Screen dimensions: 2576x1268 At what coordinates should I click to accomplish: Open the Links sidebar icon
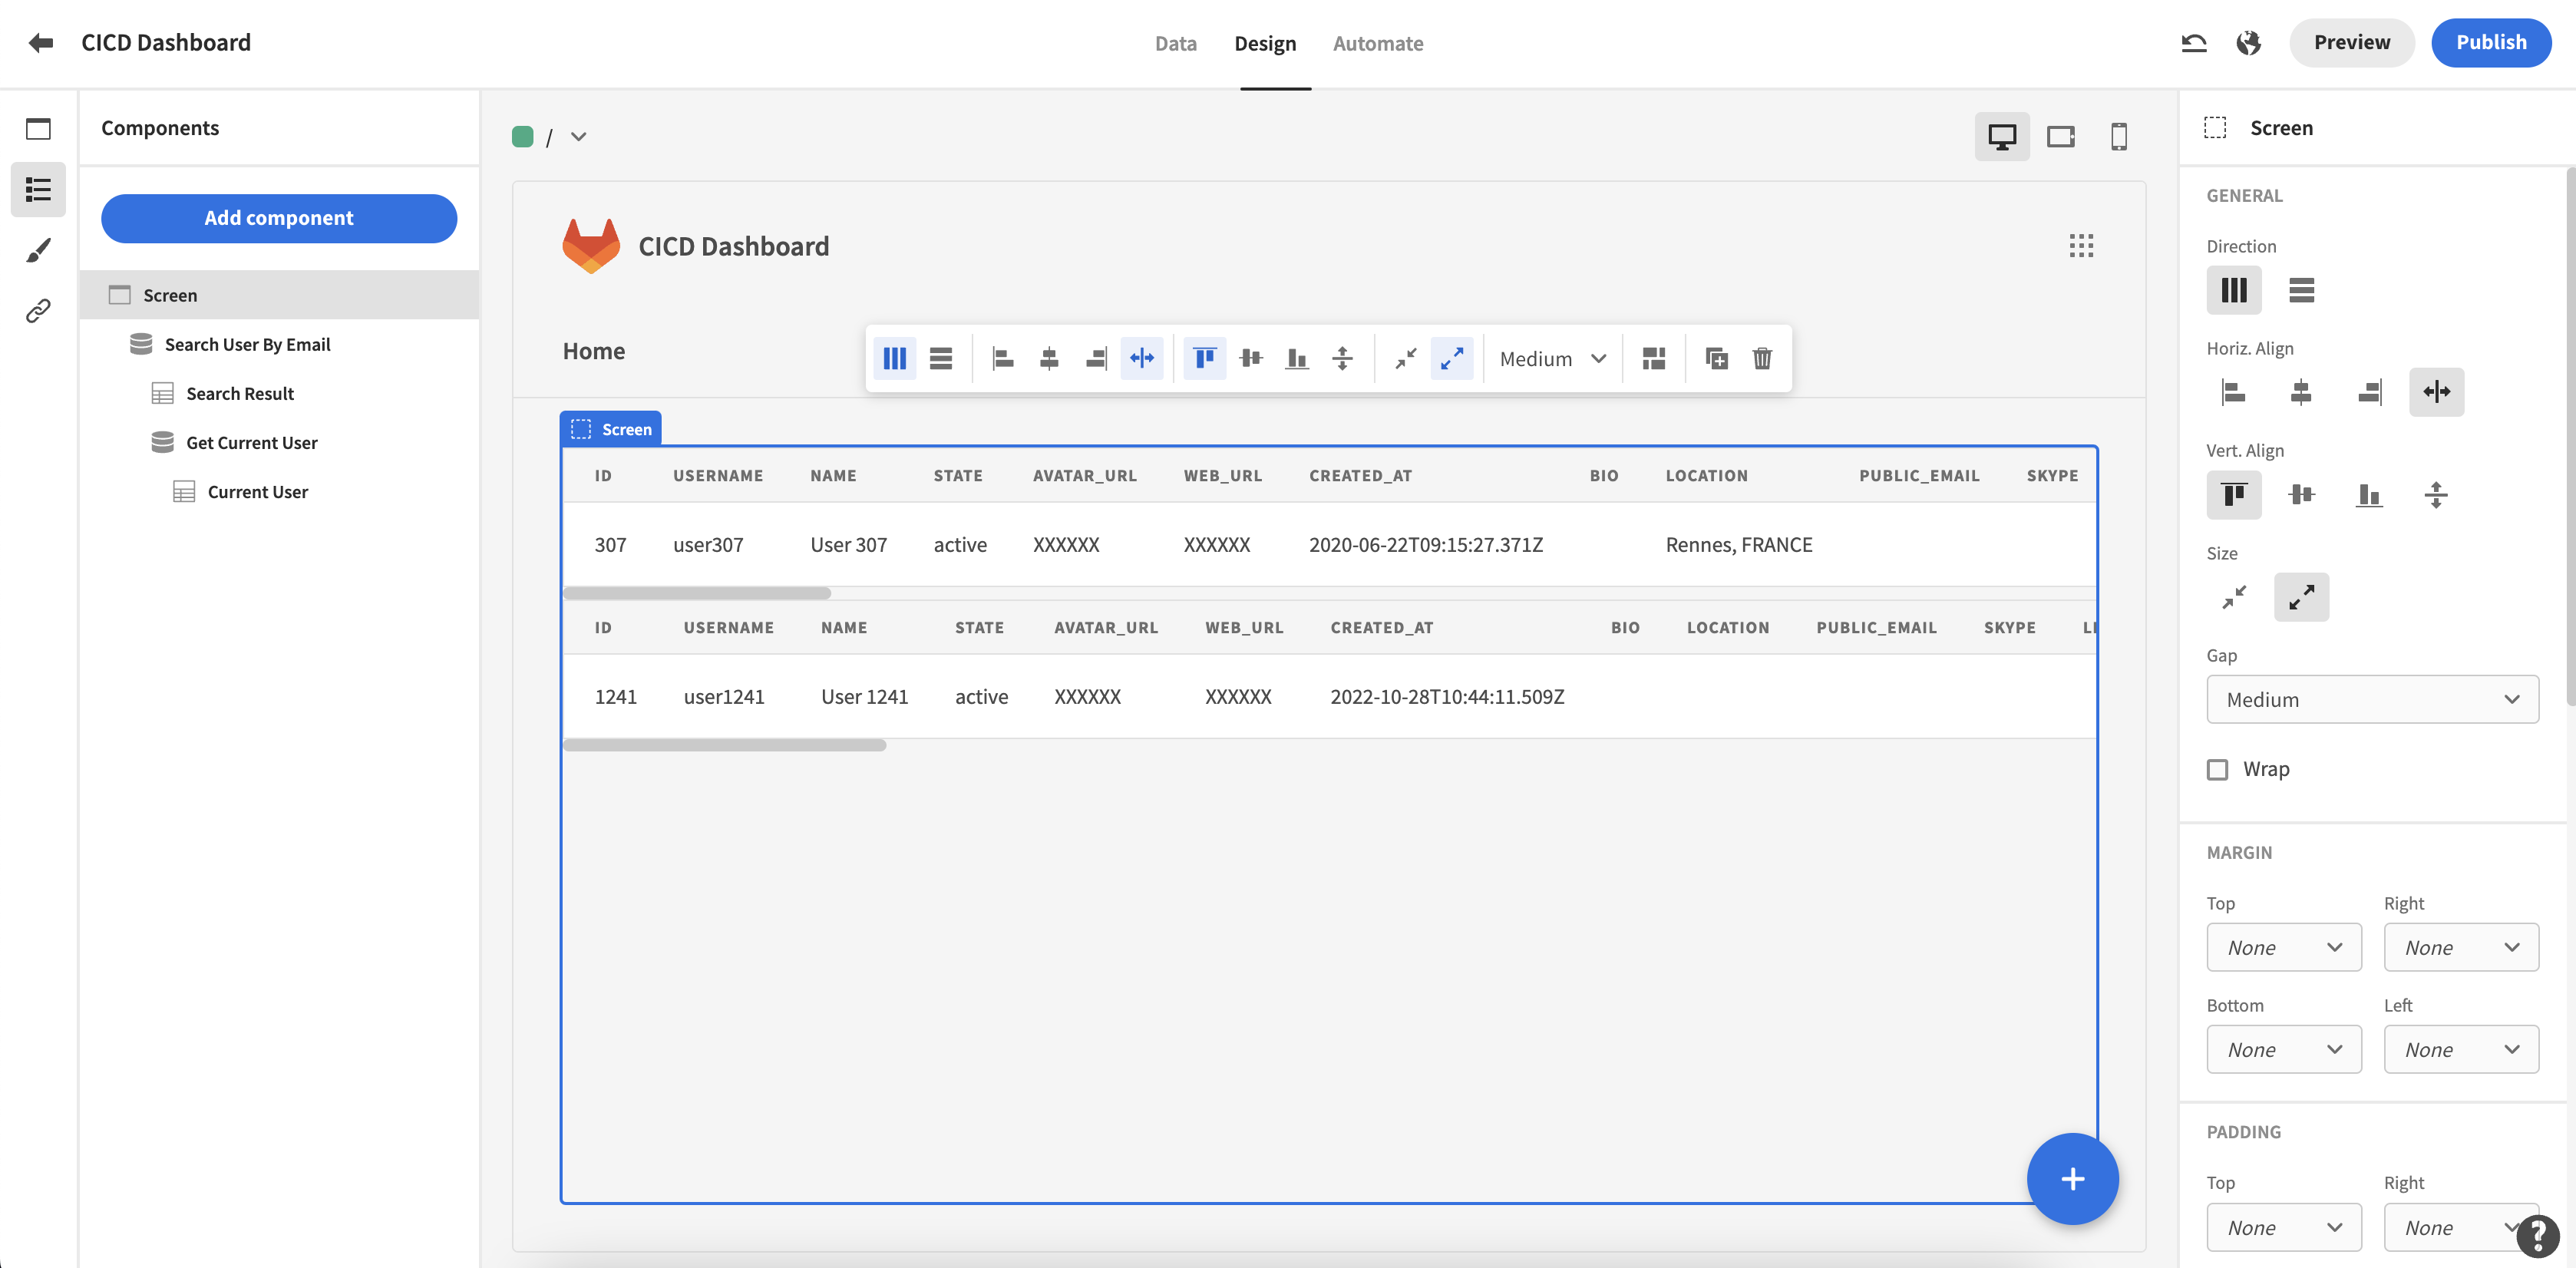38,311
